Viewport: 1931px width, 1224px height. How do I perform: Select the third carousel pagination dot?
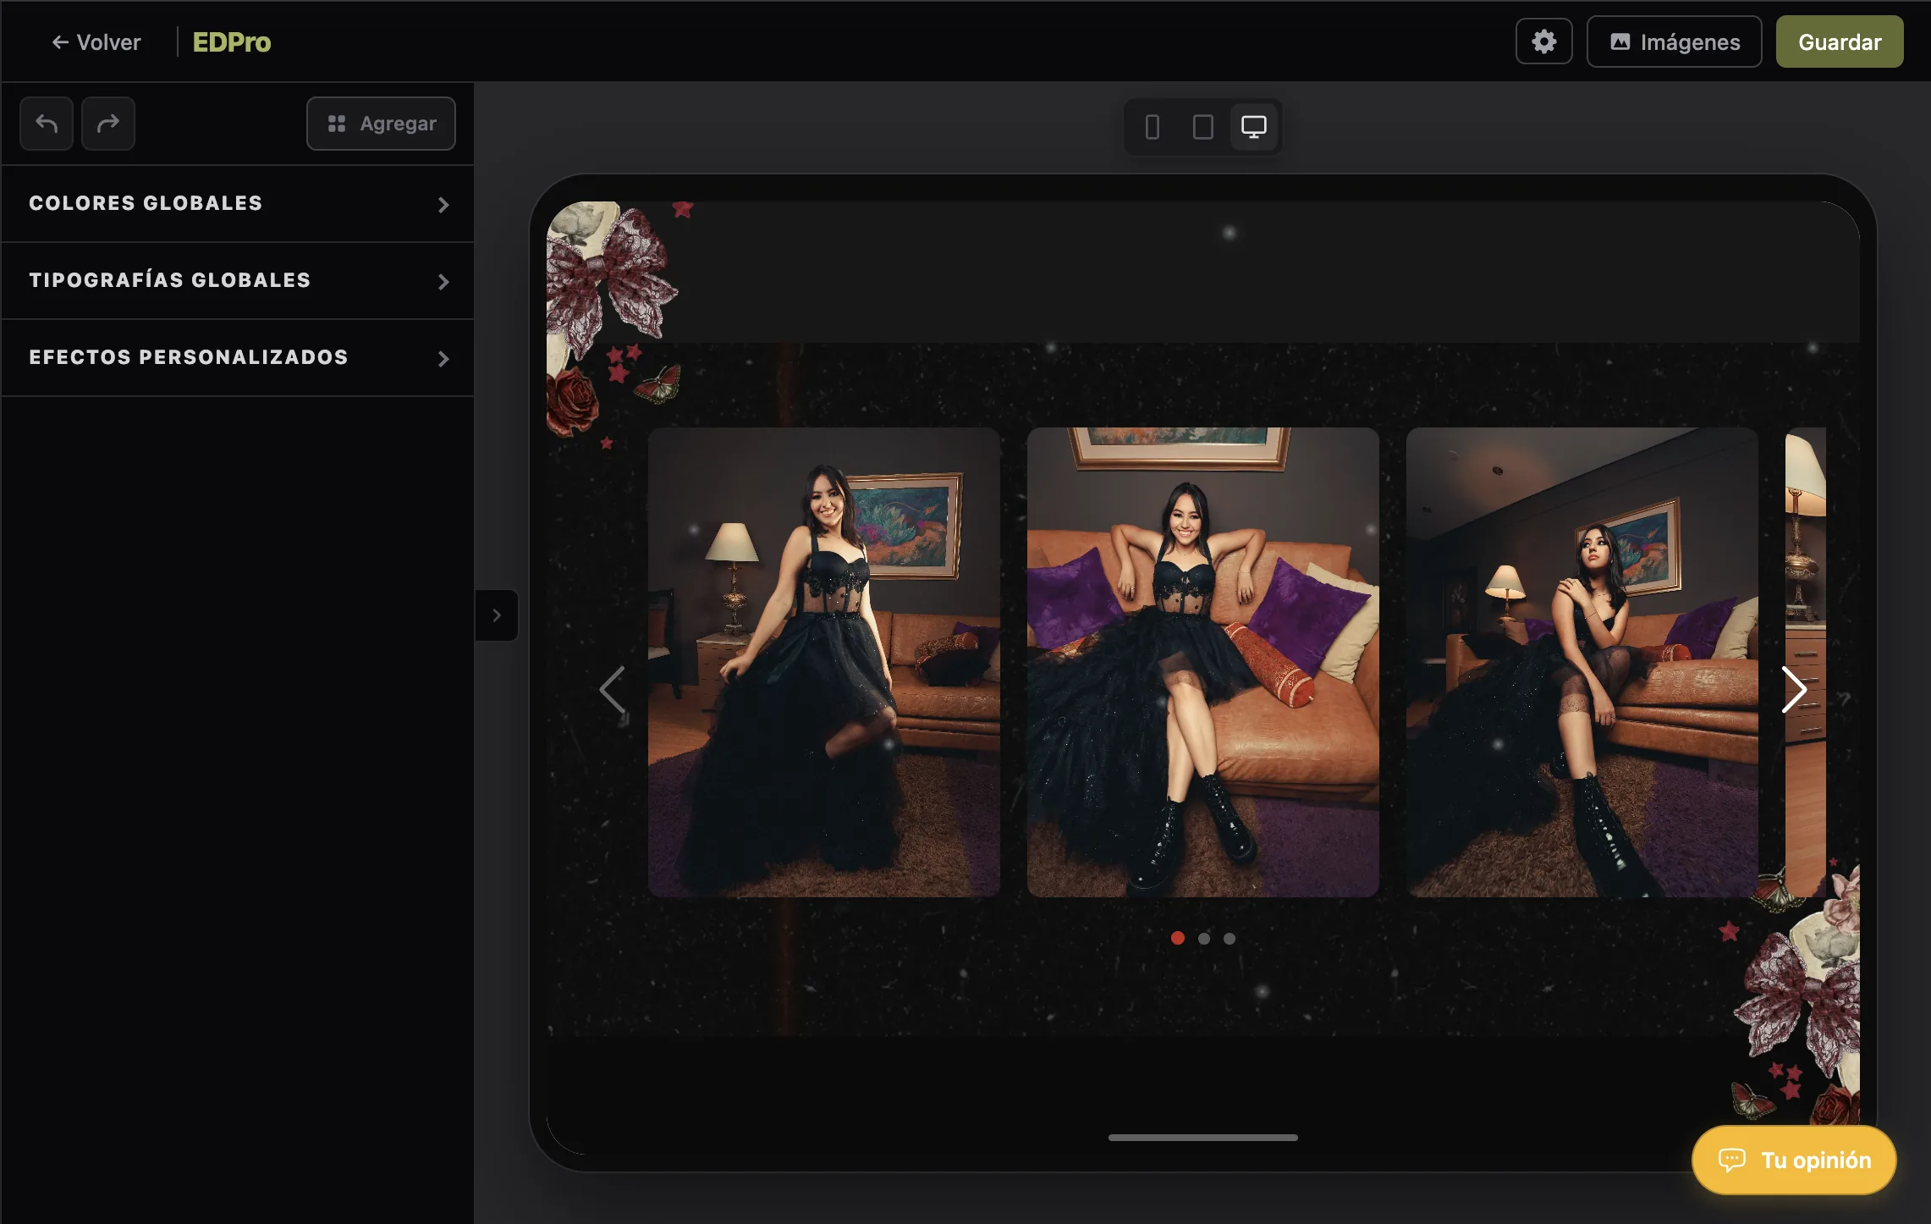point(1230,938)
